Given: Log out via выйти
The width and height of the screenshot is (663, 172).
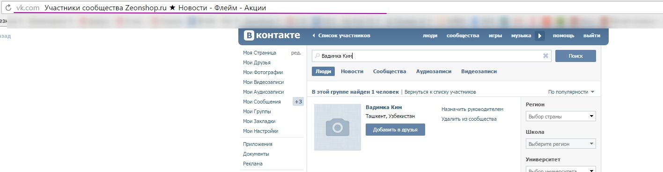Looking at the screenshot, I should tap(592, 35).
